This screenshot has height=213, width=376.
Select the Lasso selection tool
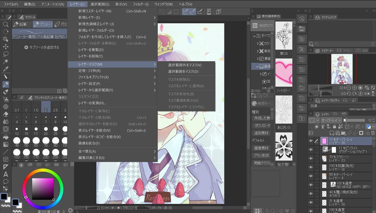tap(6, 54)
